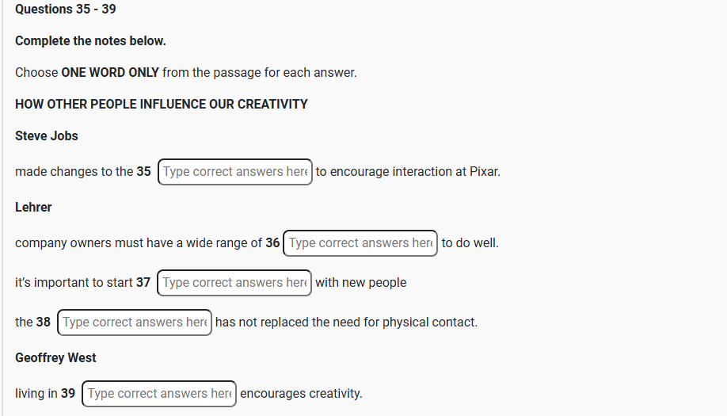Focus the question 38 answer box
727x416 pixels.
click(135, 322)
